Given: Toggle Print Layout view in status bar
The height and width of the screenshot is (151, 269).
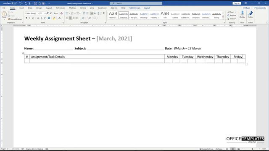Looking at the screenshot, I should pyautogui.click(x=232, y=149).
